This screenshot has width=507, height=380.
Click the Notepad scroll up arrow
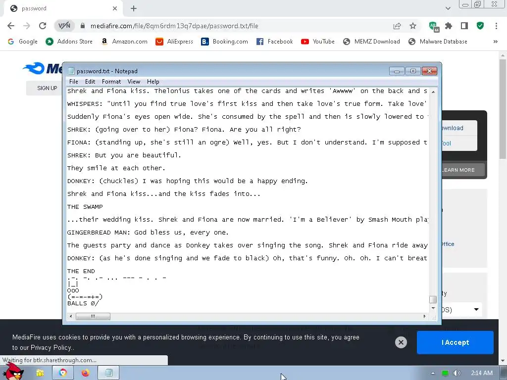[433, 92]
